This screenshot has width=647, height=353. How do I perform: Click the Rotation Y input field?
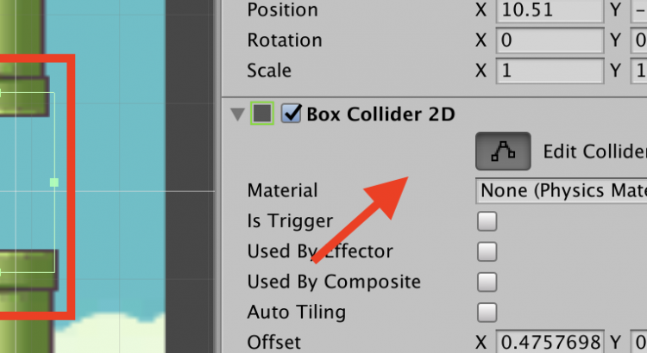640,40
